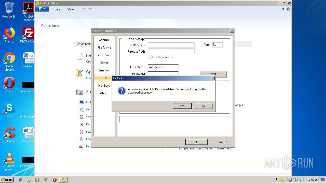This screenshot has width=326, height=183.
Task: Click the TEST button for FTP
Action: (x=213, y=74)
